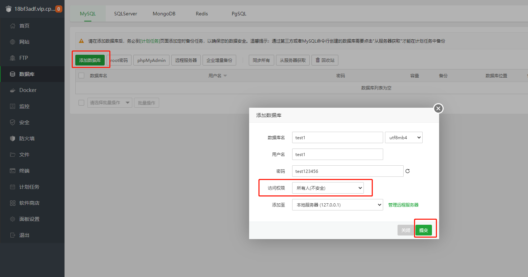Click the 添加数据库 dialog title
Screen dimensions: 528x277
point(269,115)
